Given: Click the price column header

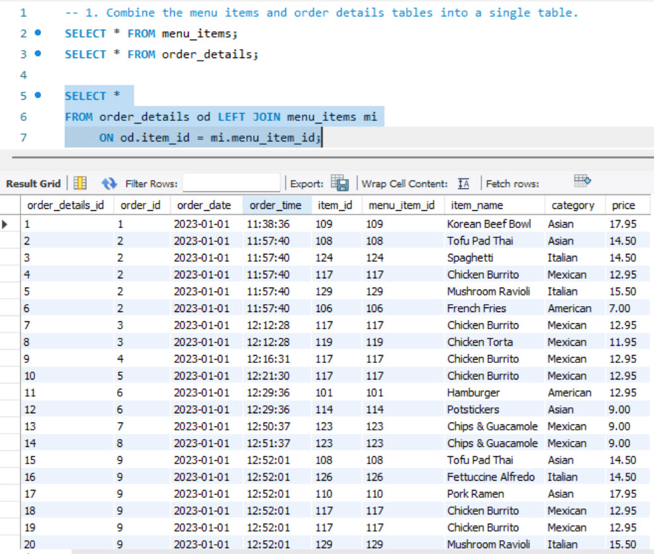Looking at the screenshot, I should [x=623, y=206].
